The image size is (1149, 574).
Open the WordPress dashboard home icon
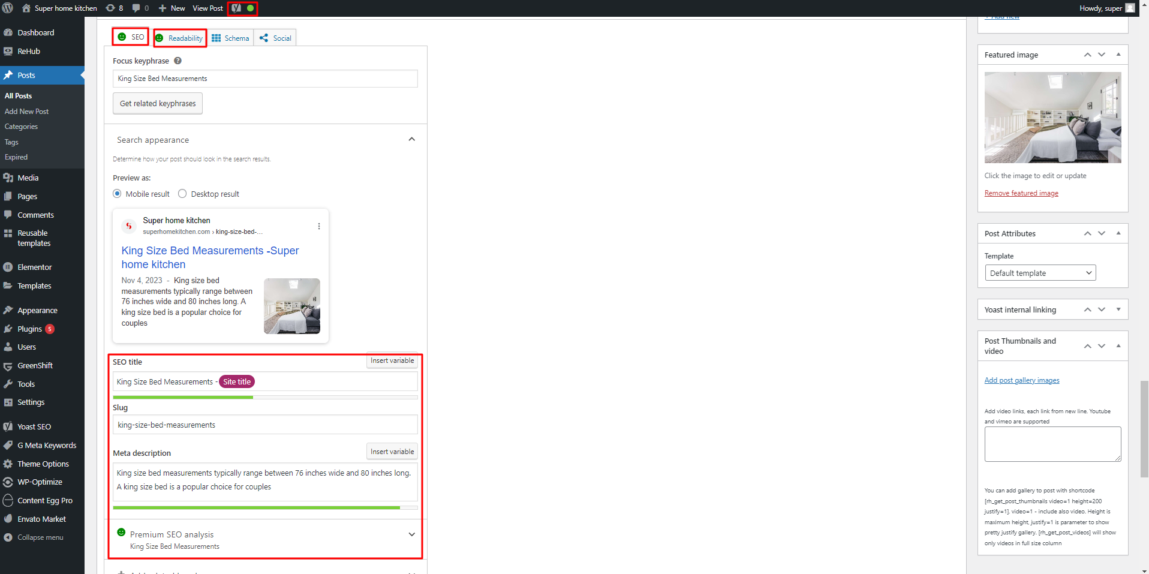tap(25, 8)
